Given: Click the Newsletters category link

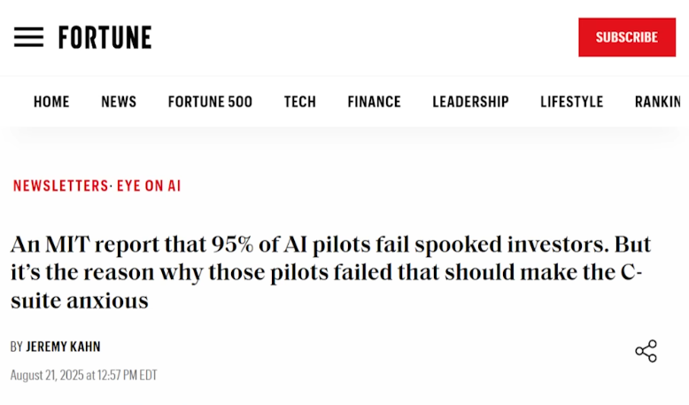Looking at the screenshot, I should tap(60, 186).
